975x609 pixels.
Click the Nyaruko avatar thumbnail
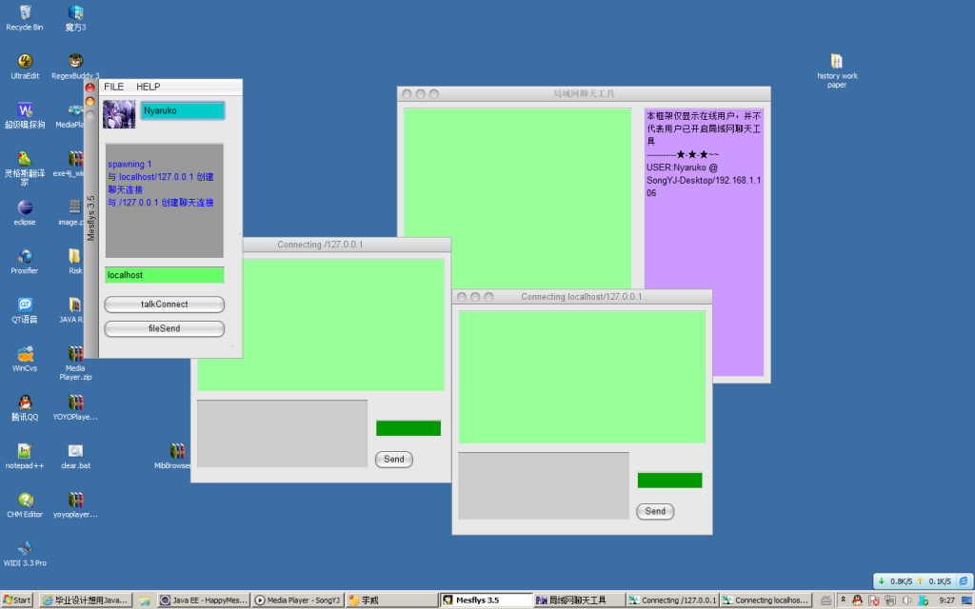coord(119,114)
